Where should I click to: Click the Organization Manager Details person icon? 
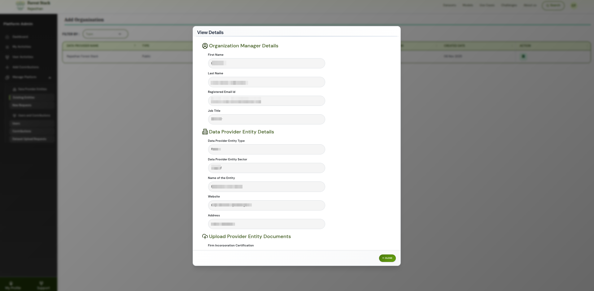[205, 46]
